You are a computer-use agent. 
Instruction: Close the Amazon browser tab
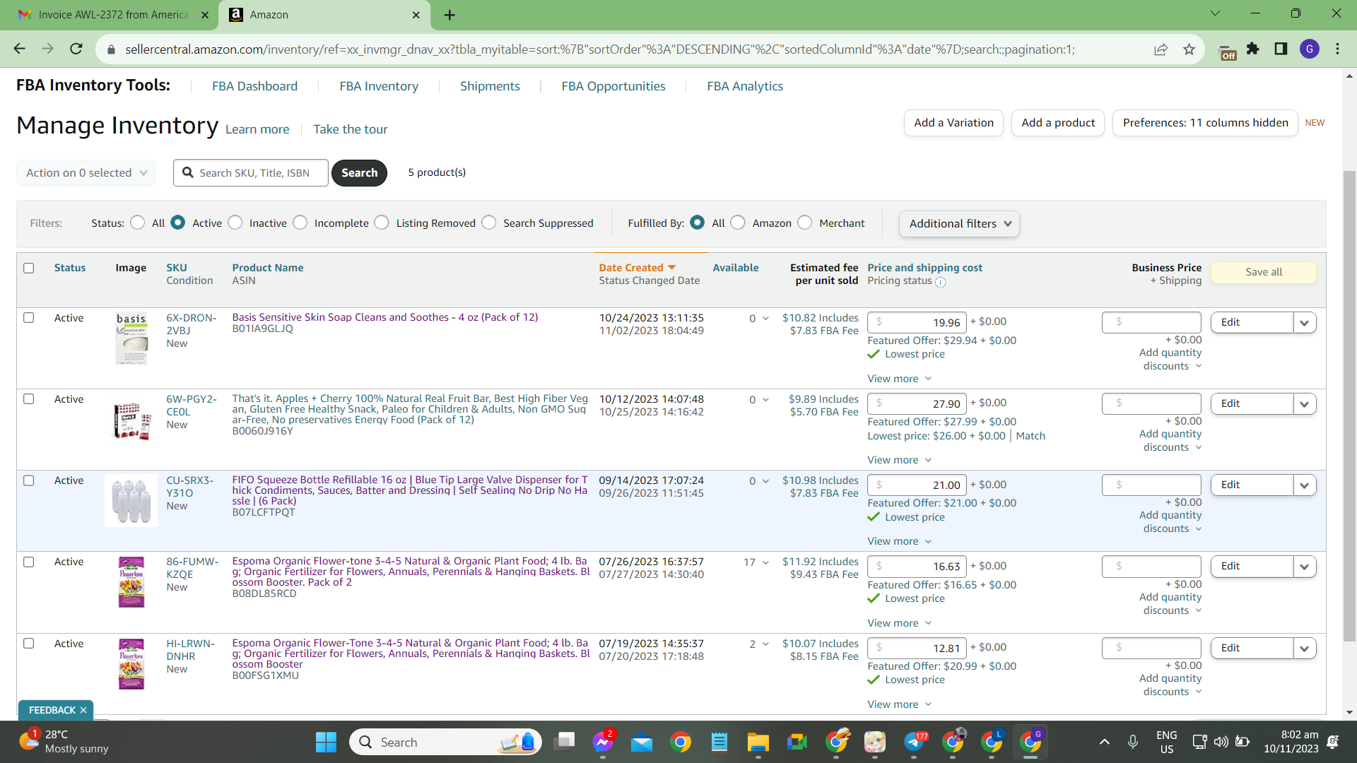tap(416, 15)
